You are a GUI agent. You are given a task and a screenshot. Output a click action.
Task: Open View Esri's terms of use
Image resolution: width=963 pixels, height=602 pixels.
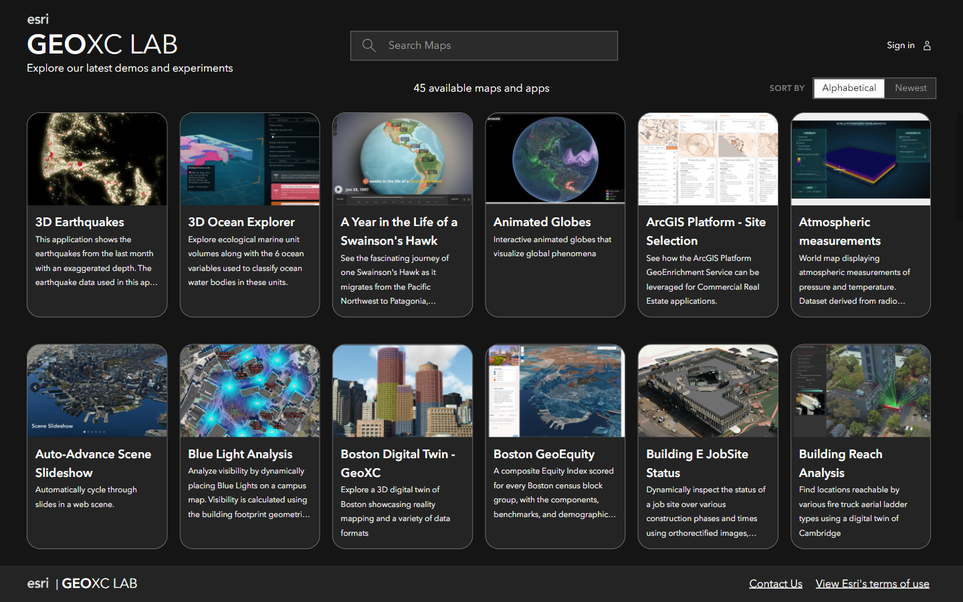point(873,584)
